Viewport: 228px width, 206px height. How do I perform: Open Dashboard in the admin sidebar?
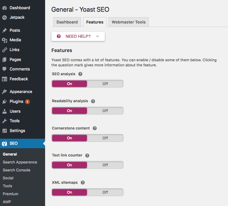coord(20,8)
